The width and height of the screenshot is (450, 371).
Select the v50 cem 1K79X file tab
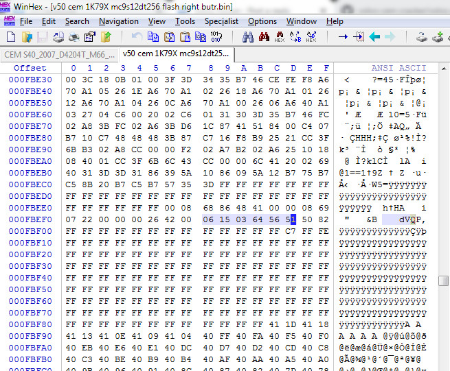(176, 53)
